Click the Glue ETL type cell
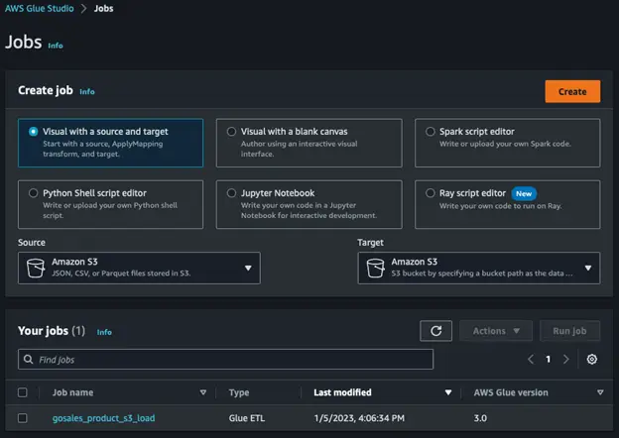Image resolution: width=619 pixels, height=438 pixels. tap(247, 418)
